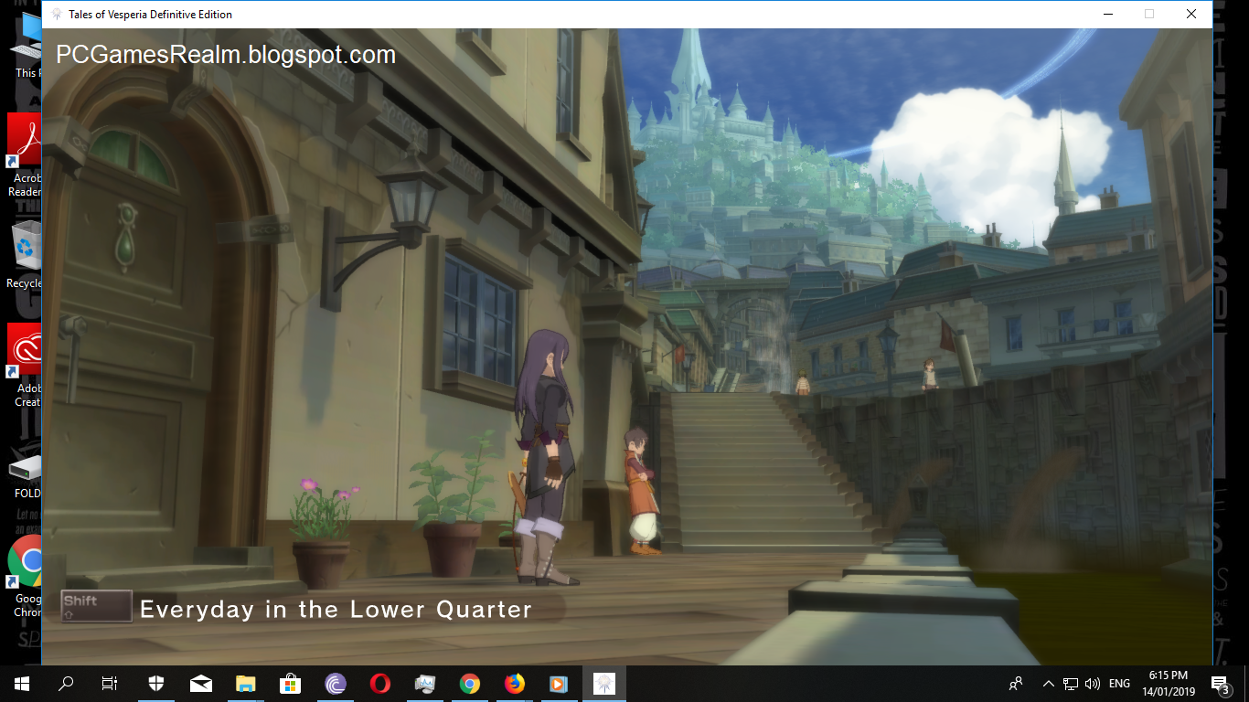The width and height of the screenshot is (1249, 702).
Task: Open the Mail app on taskbar
Action: click(x=200, y=683)
